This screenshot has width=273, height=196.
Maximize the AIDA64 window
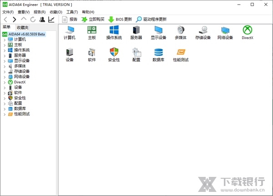click(252, 5)
